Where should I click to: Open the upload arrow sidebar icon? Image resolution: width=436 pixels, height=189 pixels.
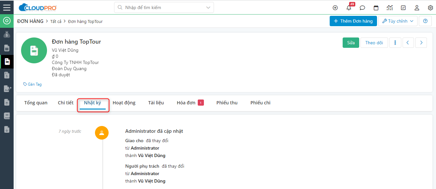(7, 102)
